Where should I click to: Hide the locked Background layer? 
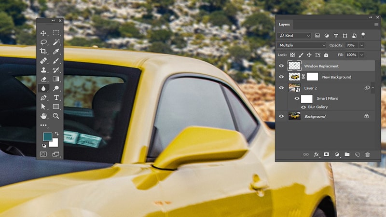[x=281, y=116]
